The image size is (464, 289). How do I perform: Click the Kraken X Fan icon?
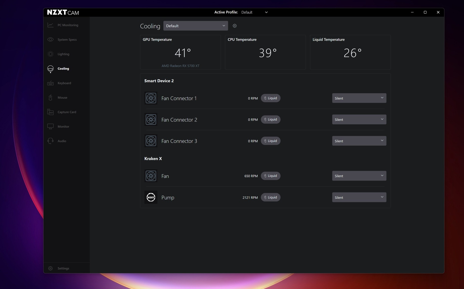point(151,176)
